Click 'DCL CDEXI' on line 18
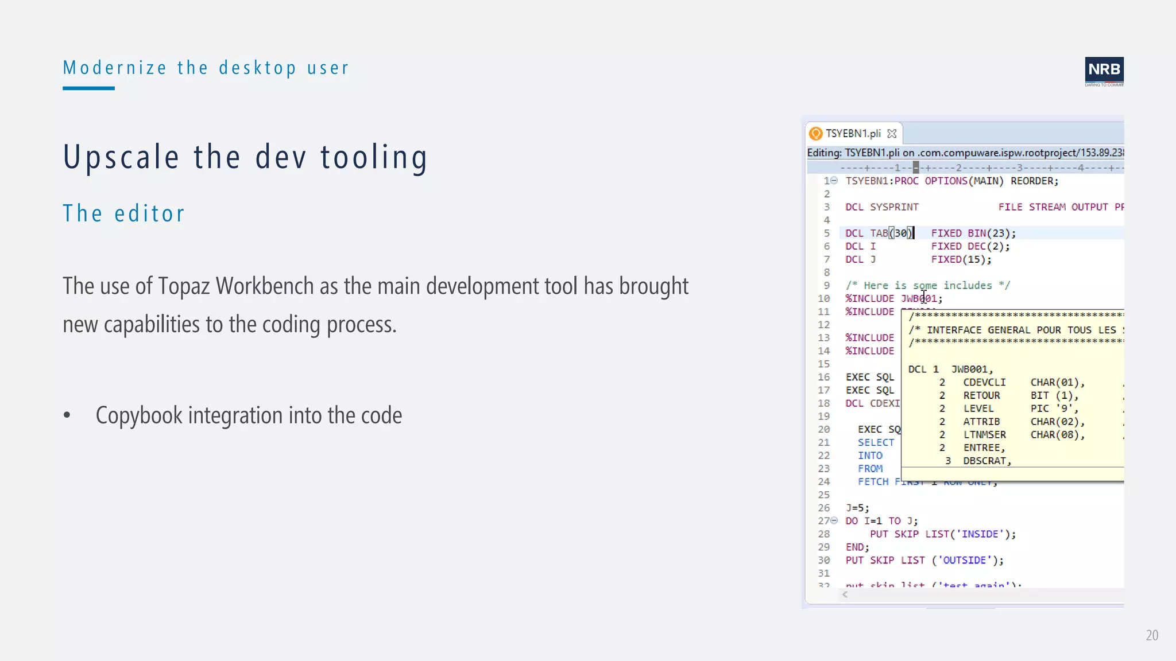 coord(873,403)
